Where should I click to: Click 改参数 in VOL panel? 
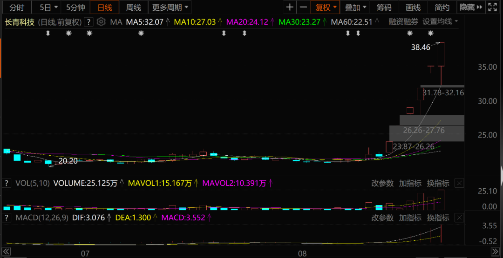382,184
